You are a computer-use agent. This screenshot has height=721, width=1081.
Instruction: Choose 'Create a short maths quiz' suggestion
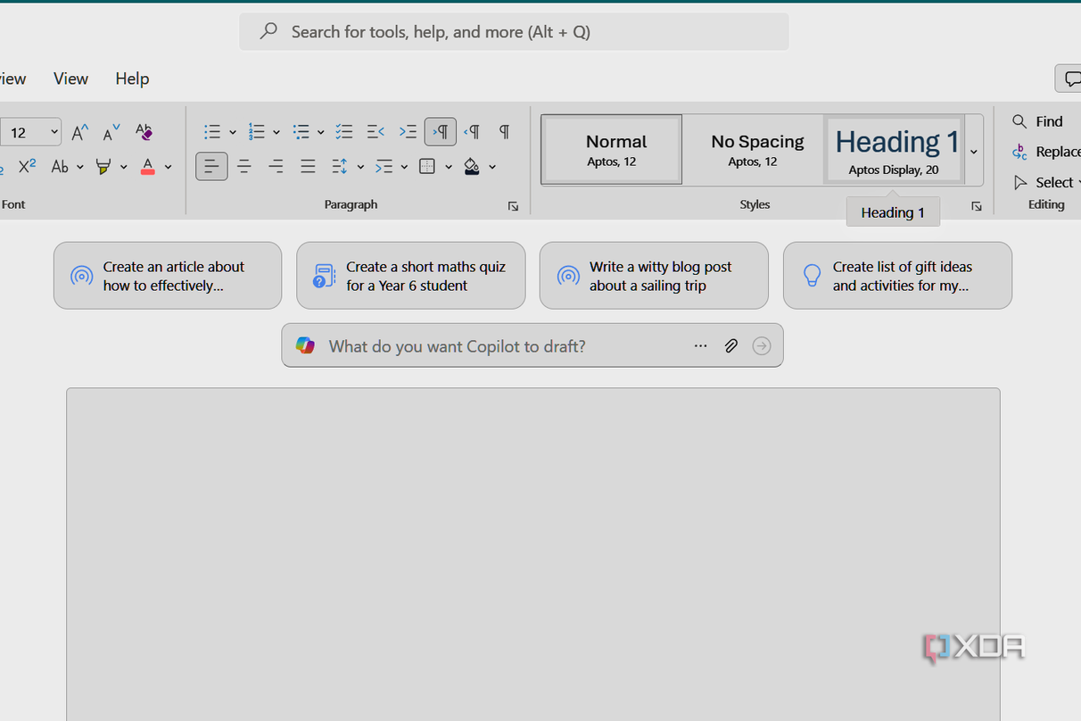point(411,276)
